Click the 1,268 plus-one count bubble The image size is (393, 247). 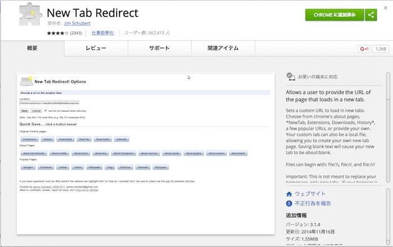[x=380, y=49]
